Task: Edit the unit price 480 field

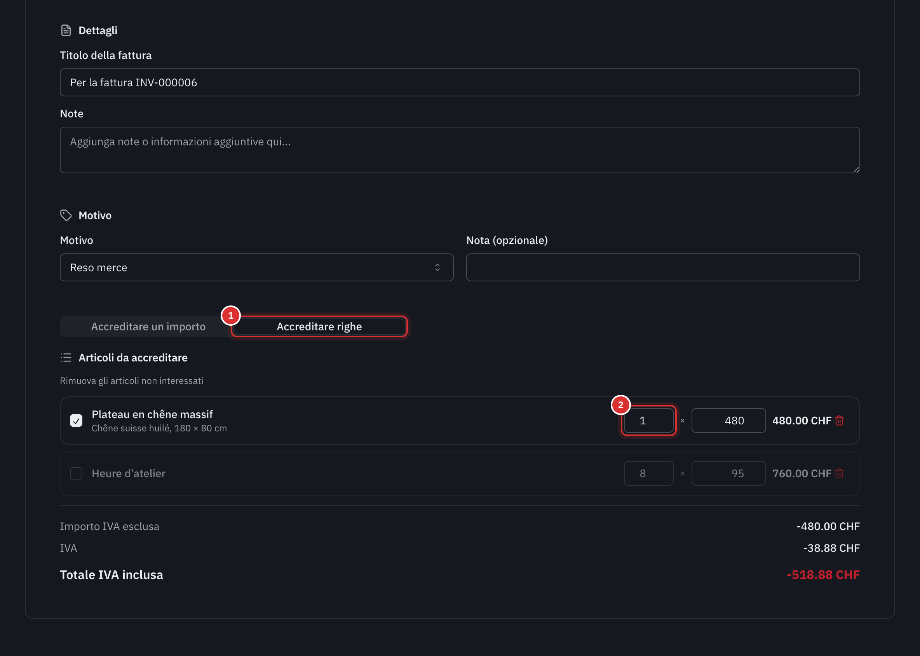Action: (x=728, y=420)
